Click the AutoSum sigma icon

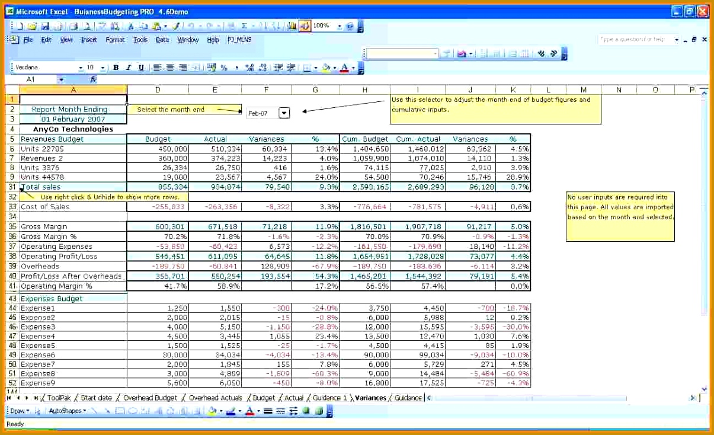(x=244, y=26)
